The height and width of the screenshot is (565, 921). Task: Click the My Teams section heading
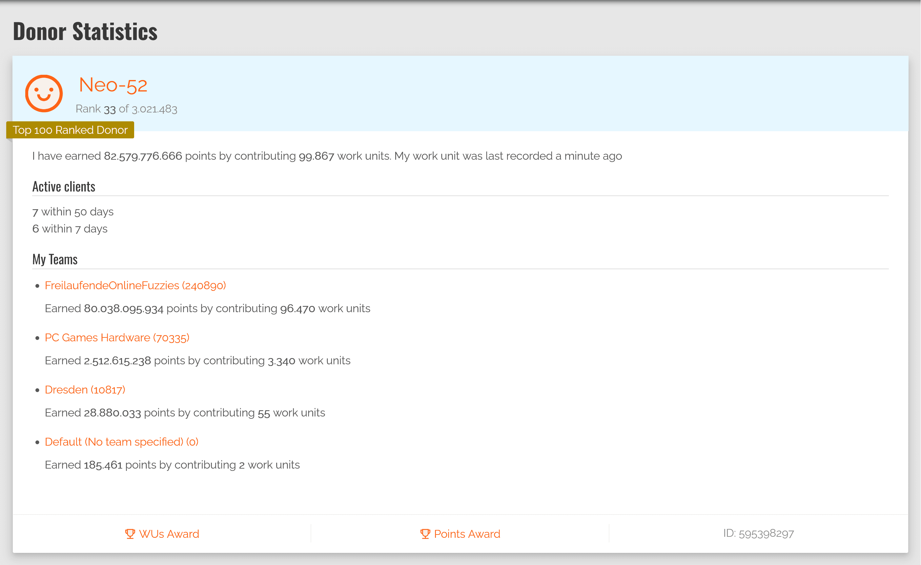click(55, 260)
